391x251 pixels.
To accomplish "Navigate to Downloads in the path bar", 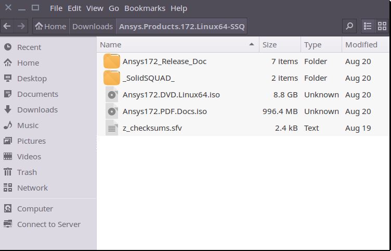I will tap(93, 26).
